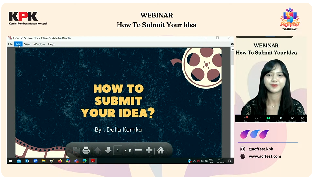Open Host tools in the Zoom toolbar
This screenshot has width=314, height=179.
[x=292, y=119]
